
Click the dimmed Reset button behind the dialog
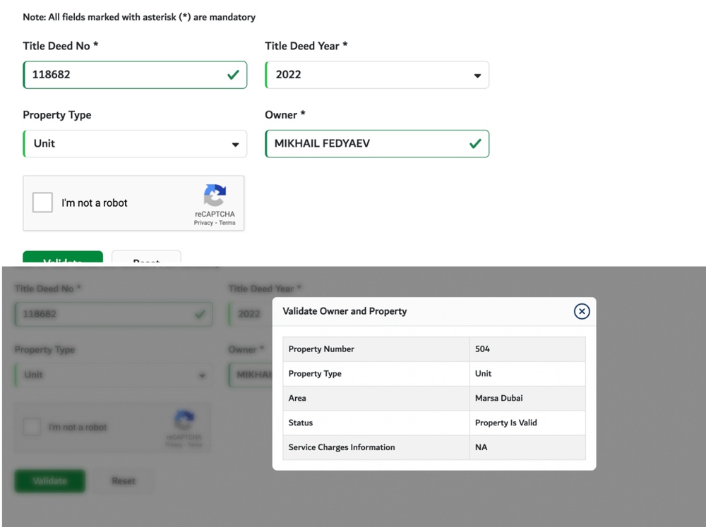tap(124, 481)
